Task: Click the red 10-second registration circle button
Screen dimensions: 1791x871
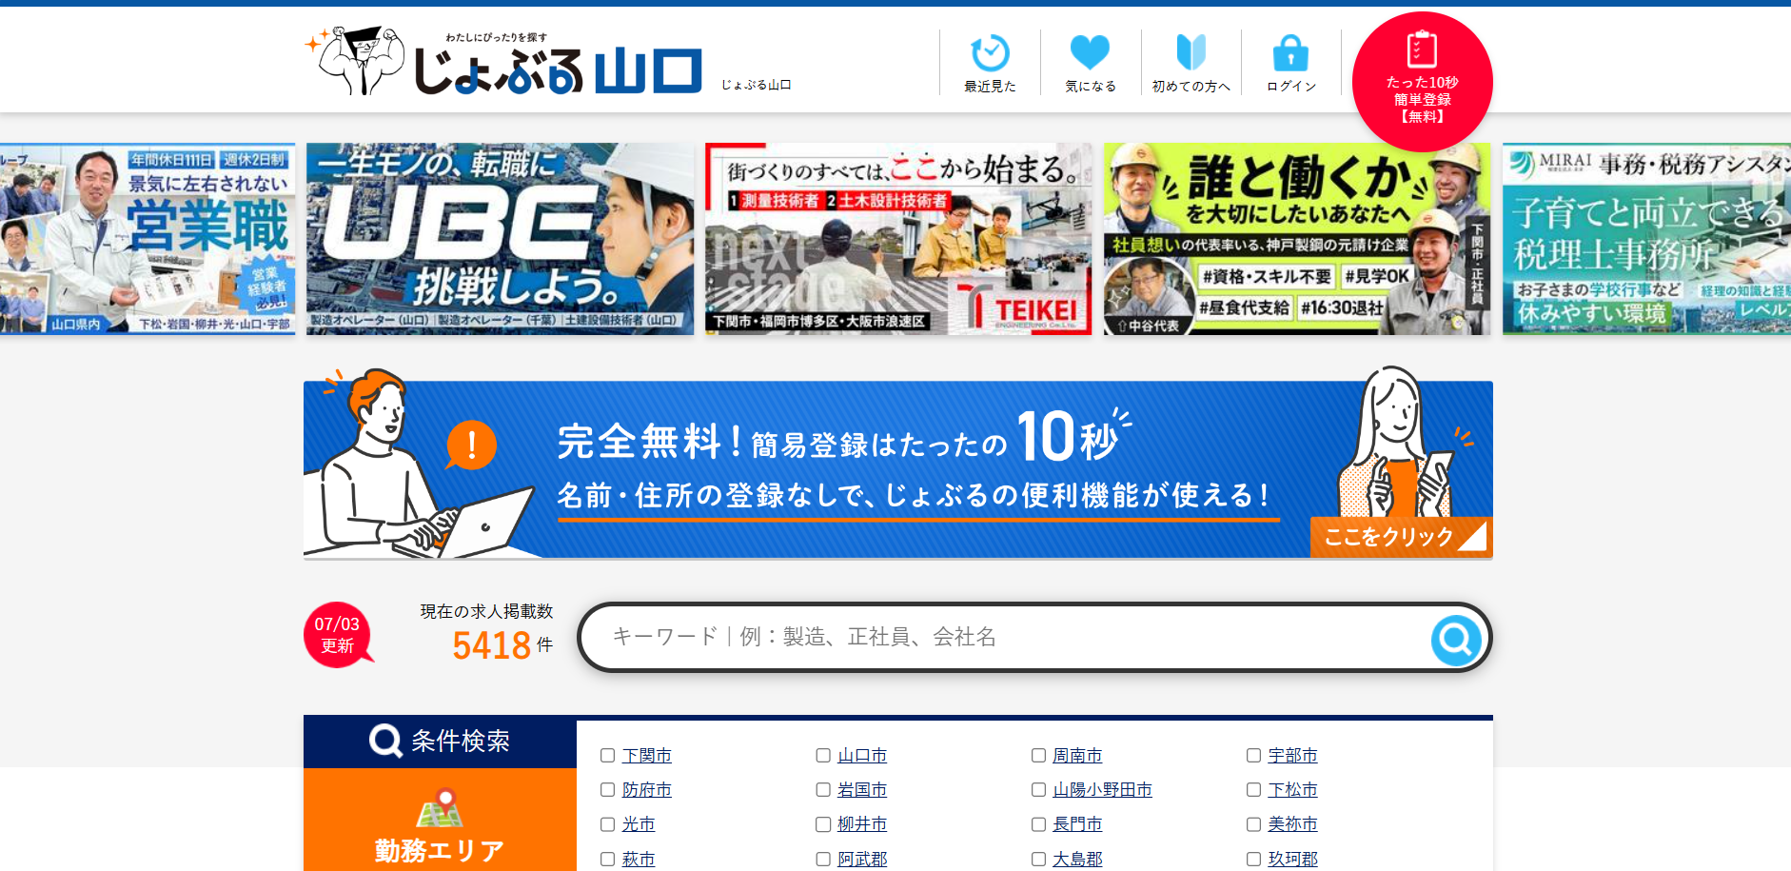Action: pos(1422,82)
